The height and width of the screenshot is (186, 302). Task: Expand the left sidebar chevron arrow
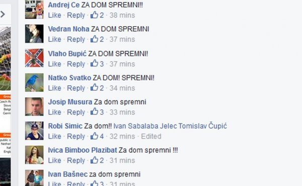point(3,14)
